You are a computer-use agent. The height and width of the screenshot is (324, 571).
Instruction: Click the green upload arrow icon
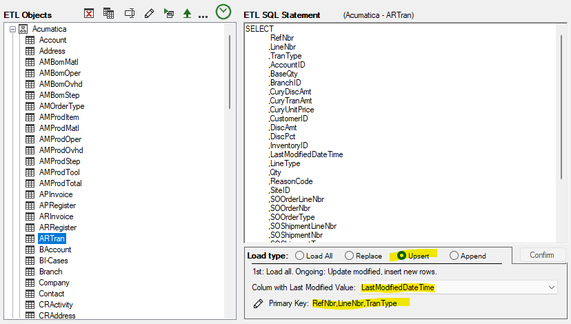pos(187,13)
